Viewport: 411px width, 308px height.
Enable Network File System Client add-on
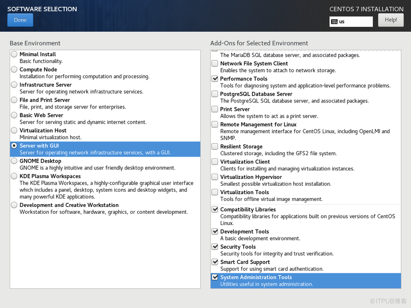point(215,64)
